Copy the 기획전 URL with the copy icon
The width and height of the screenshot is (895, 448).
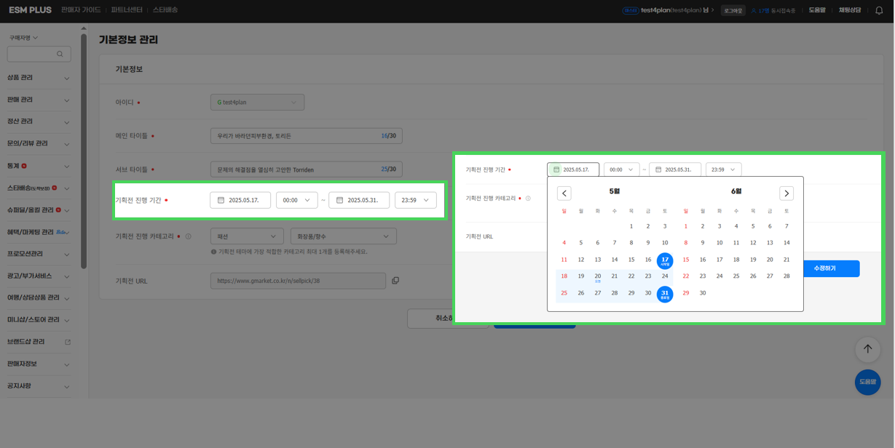[x=395, y=280]
